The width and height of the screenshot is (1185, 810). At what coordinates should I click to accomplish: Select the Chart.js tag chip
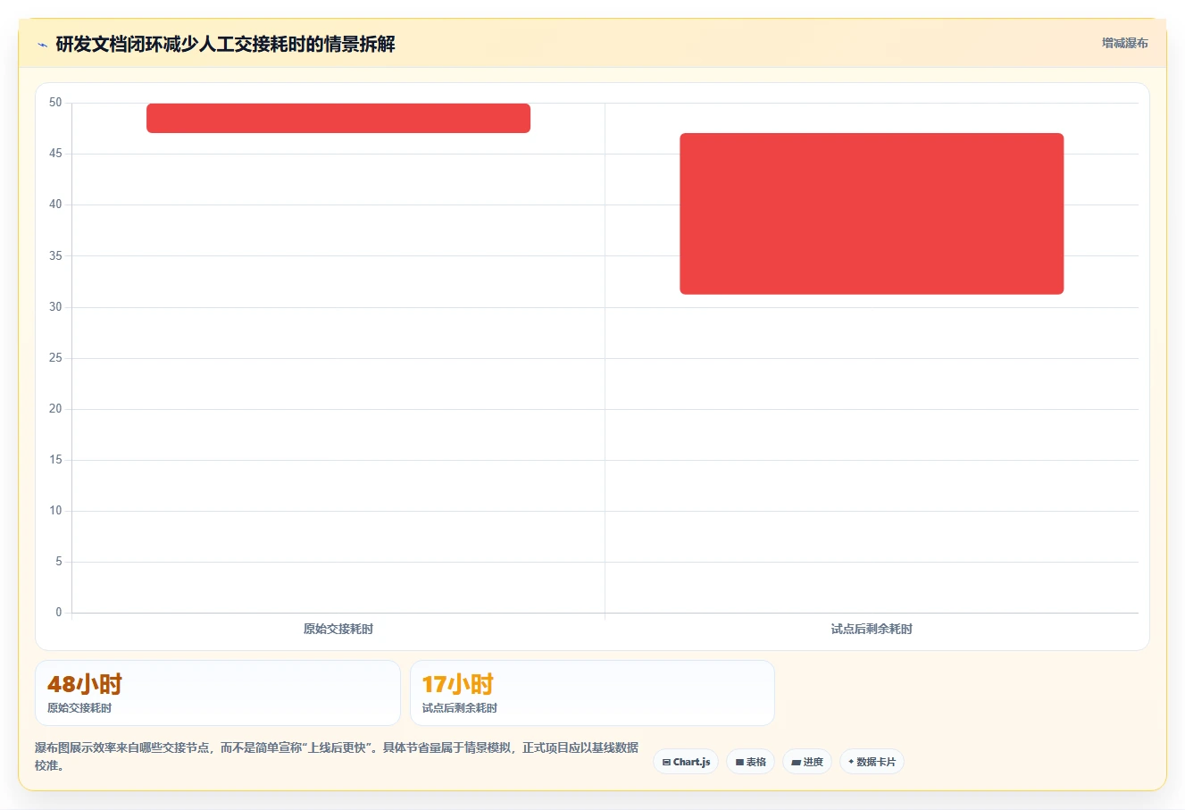click(x=686, y=762)
